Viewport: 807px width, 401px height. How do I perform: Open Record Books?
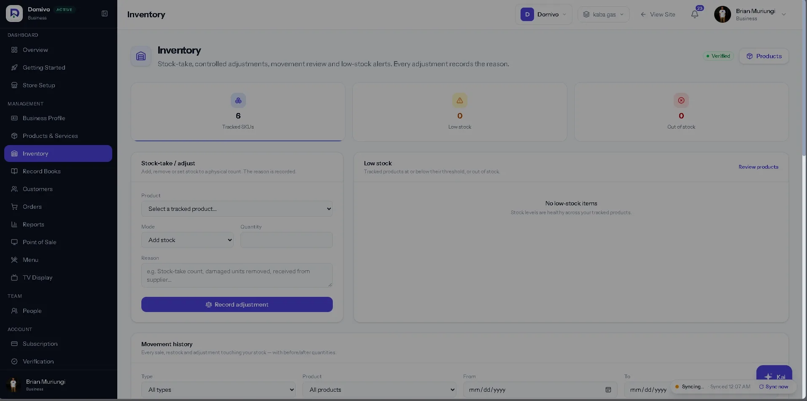[x=58, y=171]
